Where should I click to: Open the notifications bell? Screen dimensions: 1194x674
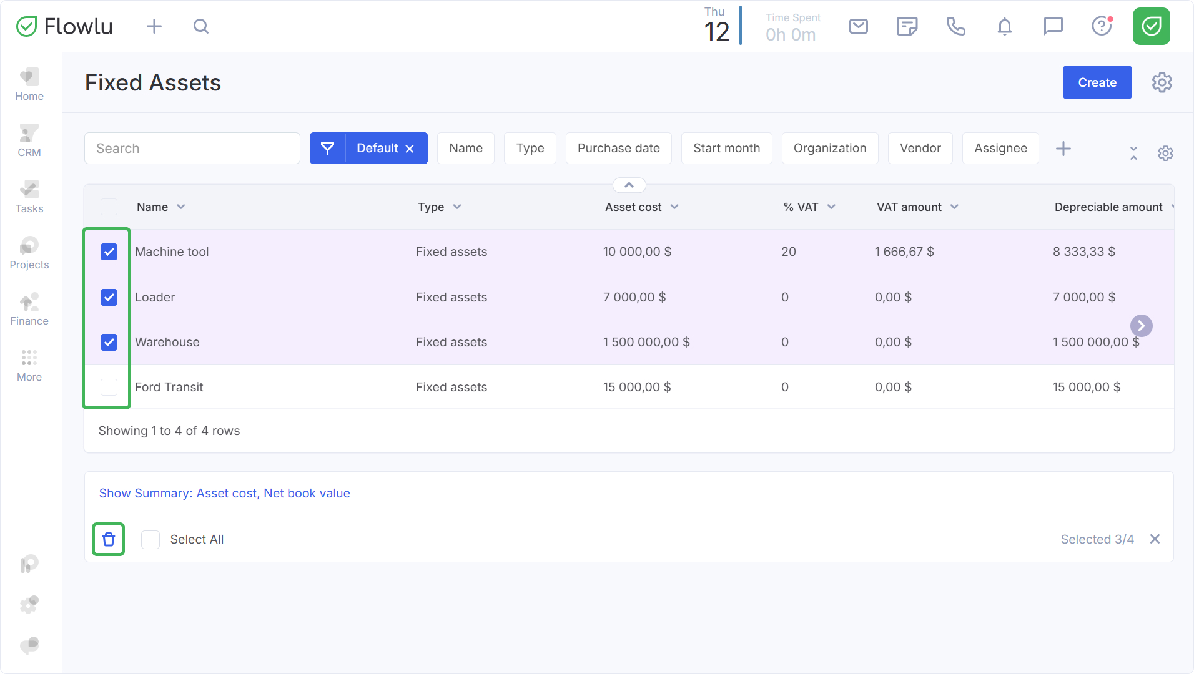tap(1004, 26)
